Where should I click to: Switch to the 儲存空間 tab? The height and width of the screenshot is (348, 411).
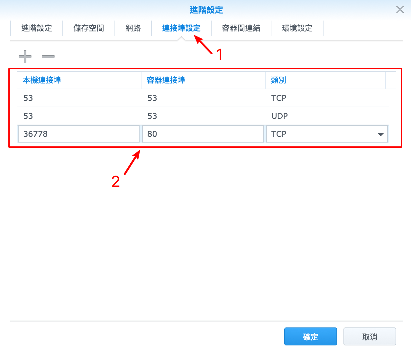(x=89, y=28)
